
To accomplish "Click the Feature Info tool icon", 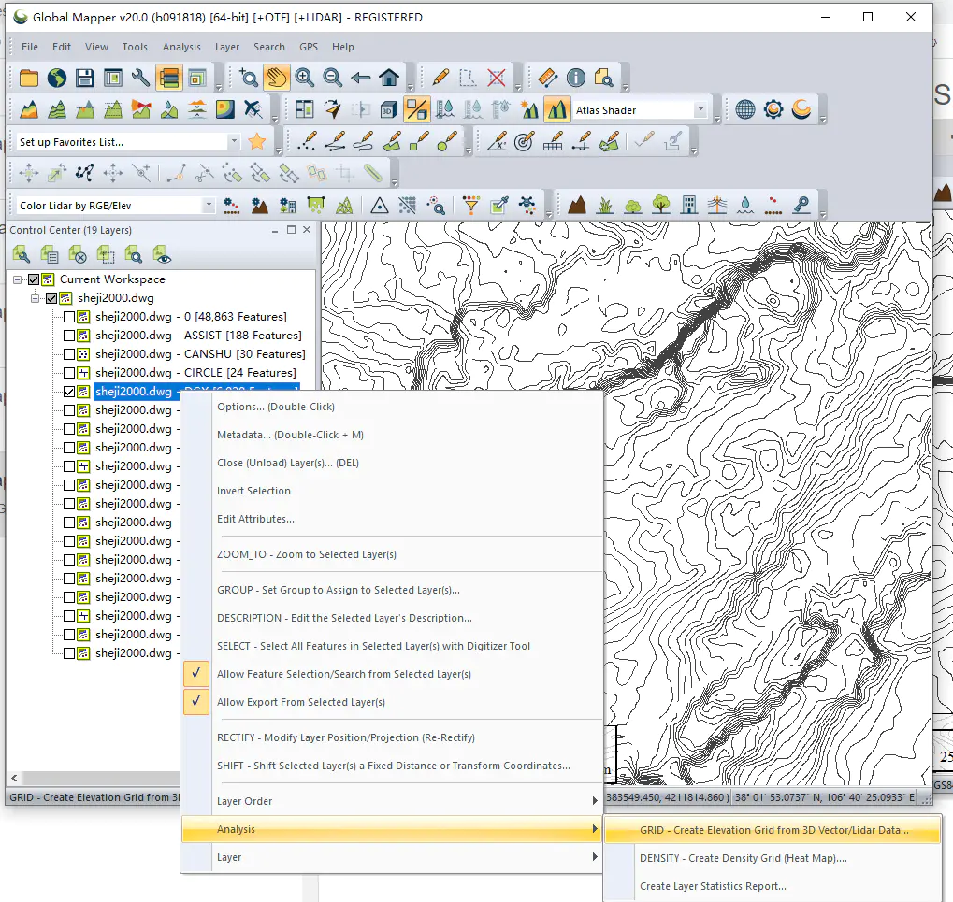I will (x=576, y=78).
